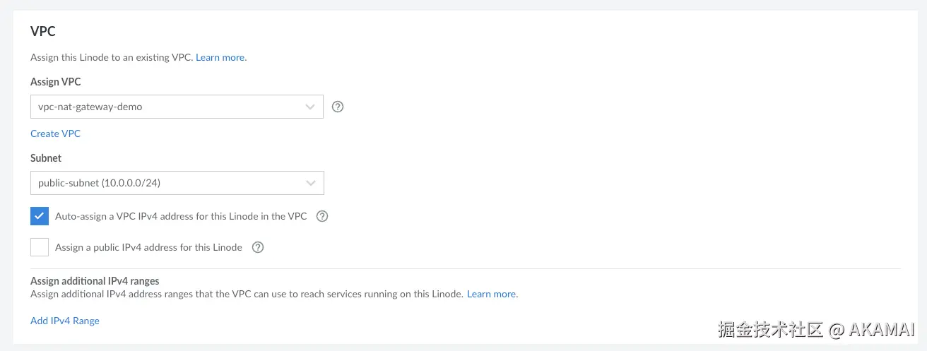Click the Subnet field label
The height and width of the screenshot is (351, 927).
pyautogui.click(x=46, y=158)
